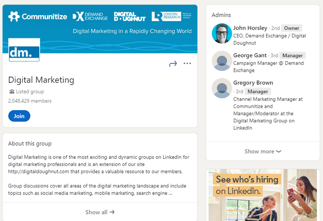This screenshot has height=221, width=323.
Task: Click the London Research logo
Action: (171, 16)
